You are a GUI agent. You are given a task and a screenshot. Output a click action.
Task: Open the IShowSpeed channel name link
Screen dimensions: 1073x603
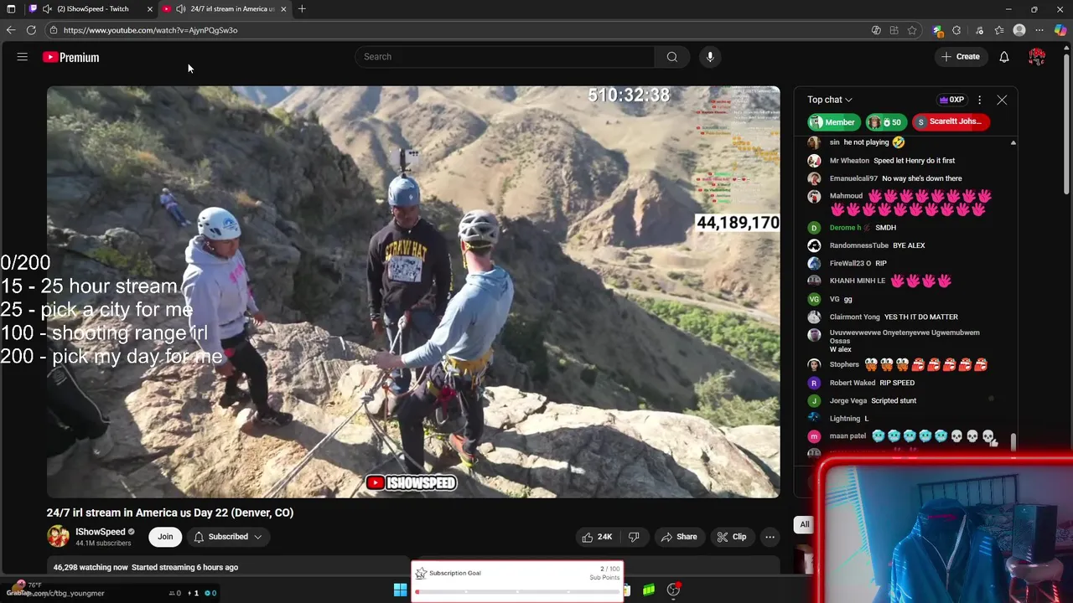[x=101, y=532]
